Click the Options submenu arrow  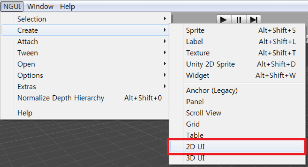[165, 75]
